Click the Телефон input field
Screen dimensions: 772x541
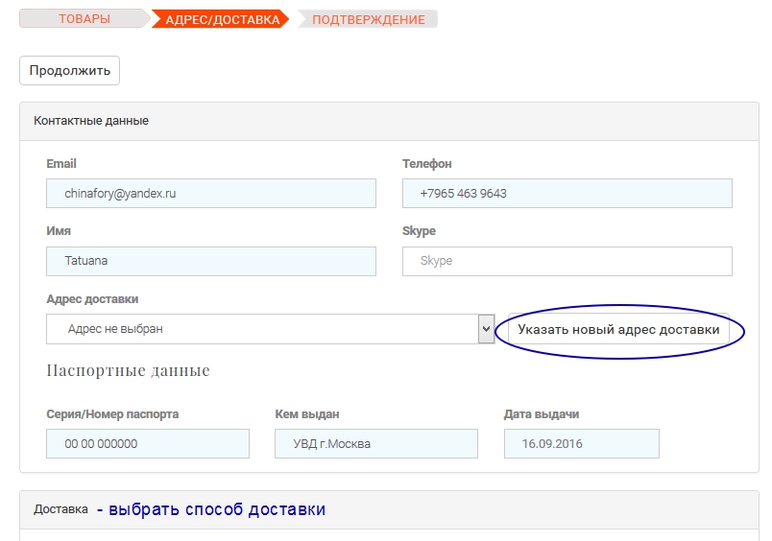567,194
